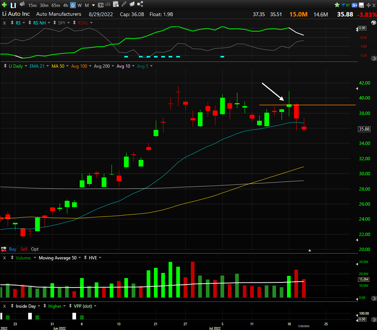This screenshot has height=330, width=377.
Task: Open the cash register trade icon
Action: 22,4
